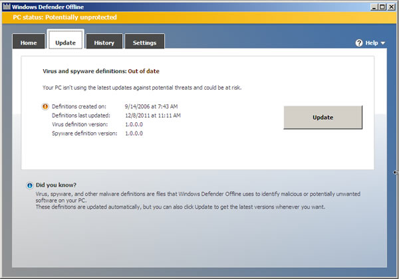Click the 'These definitions are updated automatically' sentence
The height and width of the screenshot is (279, 399).
click(x=180, y=207)
